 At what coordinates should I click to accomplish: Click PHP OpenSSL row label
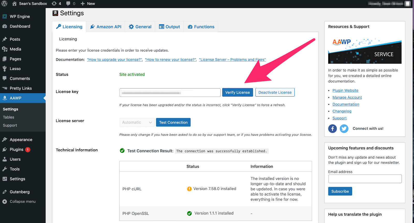(136, 214)
